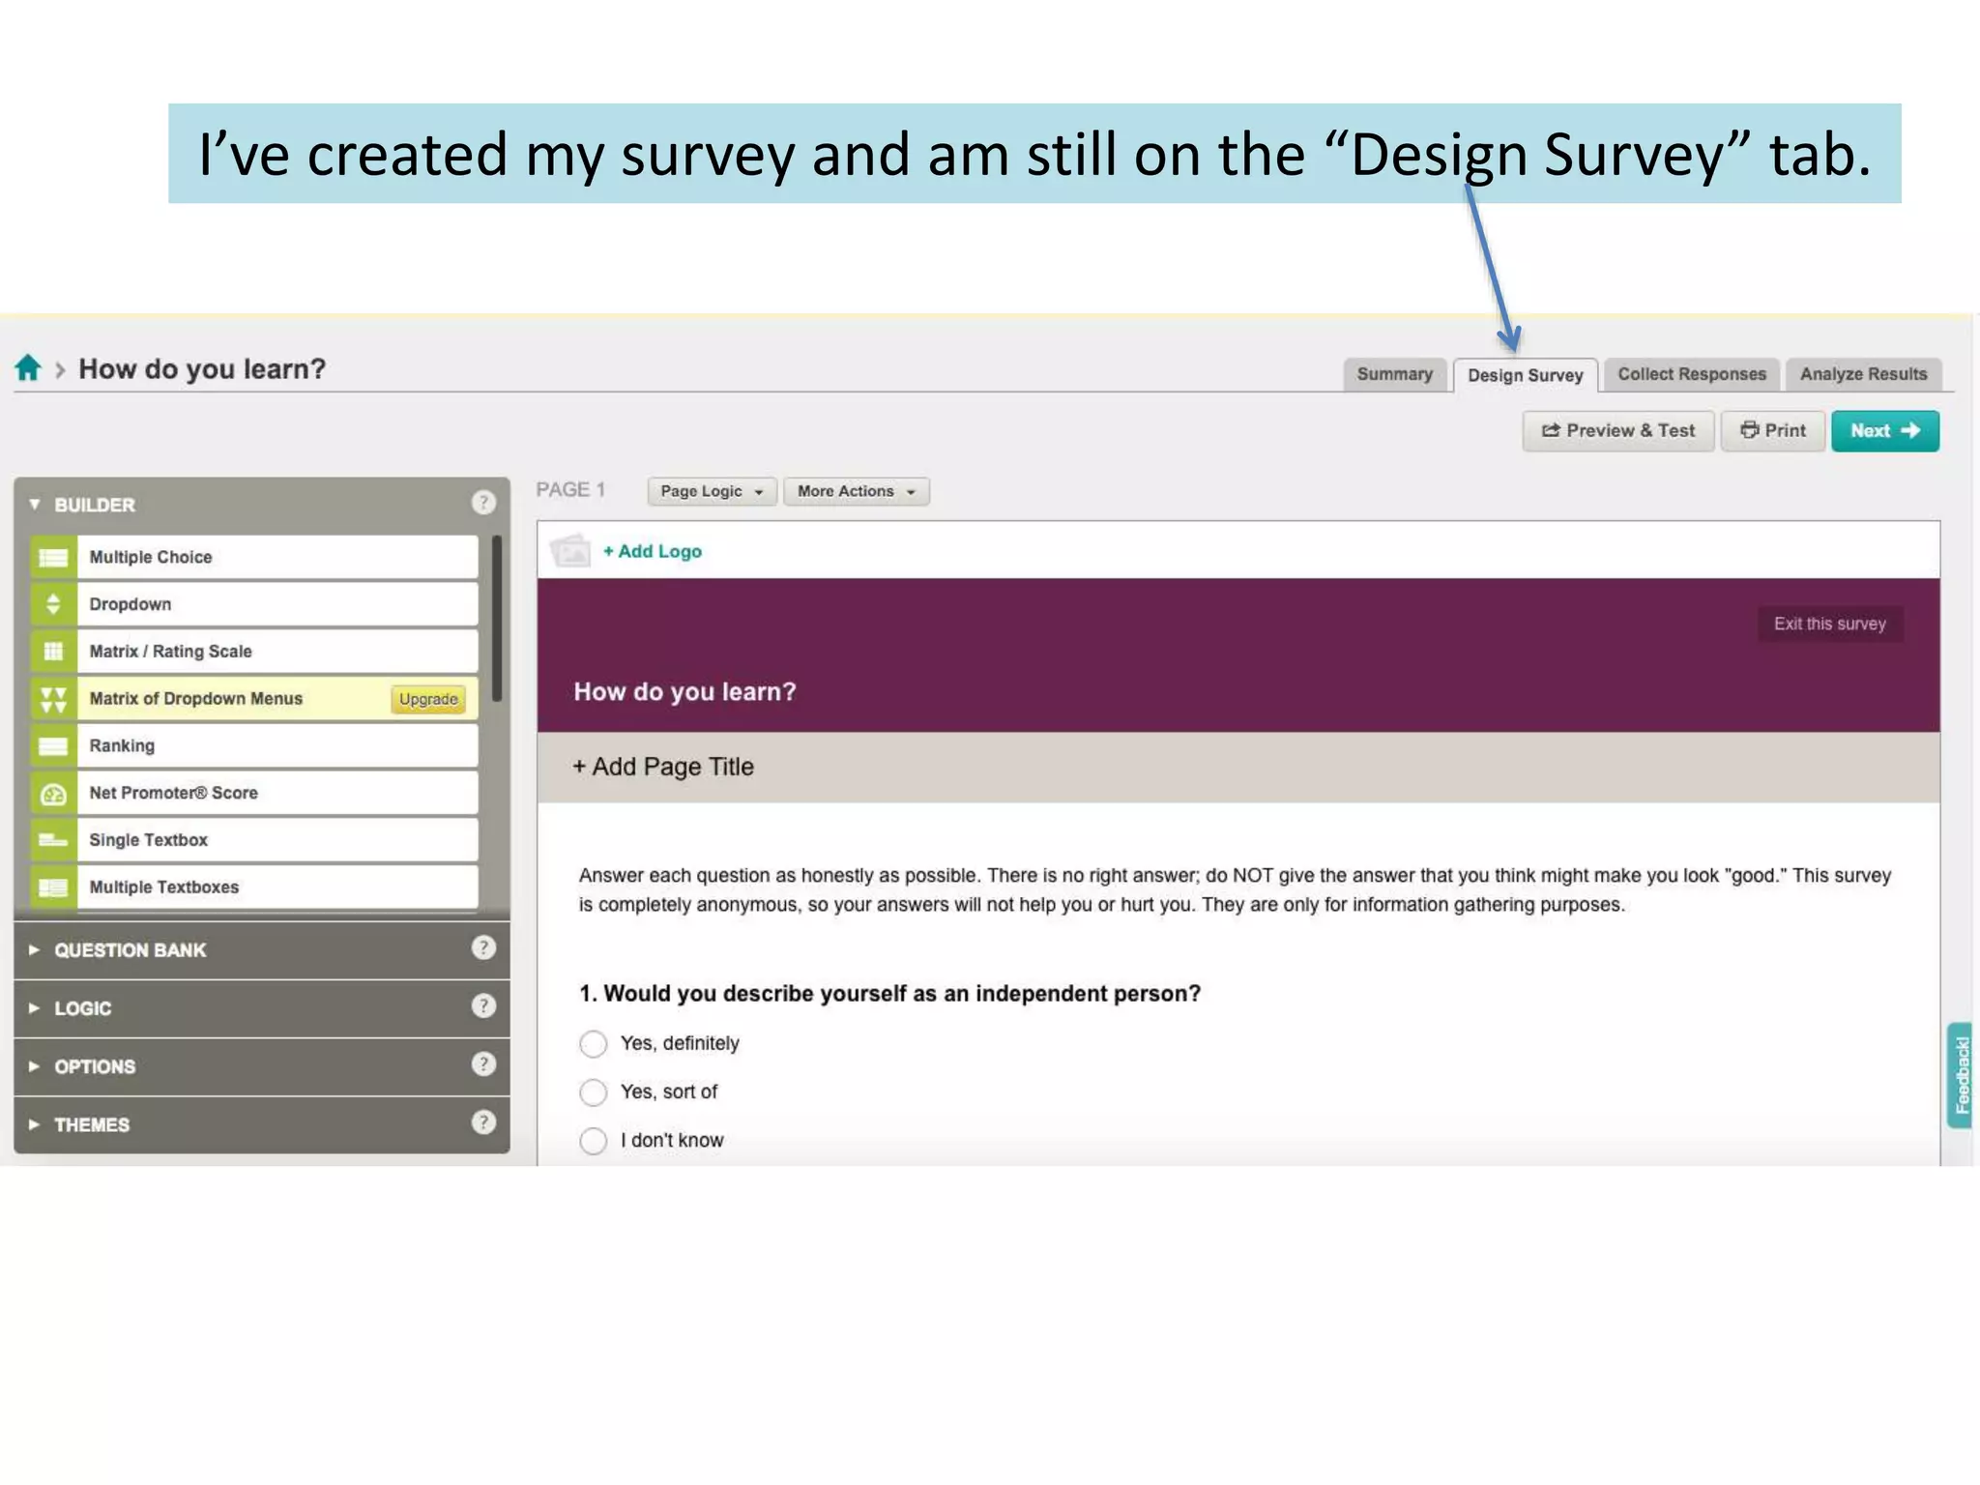Open the Page Logic dropdown
This screenshot has width=1980, height=1485.
click(712, 491)
